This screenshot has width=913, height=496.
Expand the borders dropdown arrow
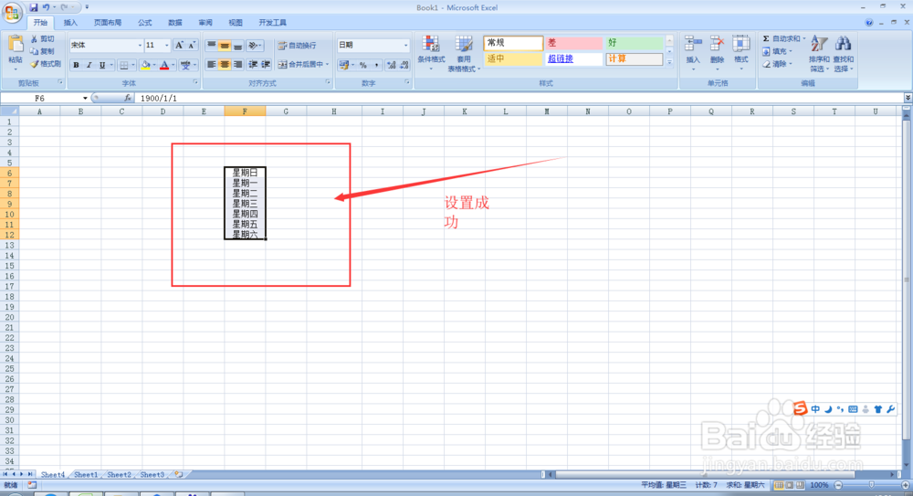point(132,65)
